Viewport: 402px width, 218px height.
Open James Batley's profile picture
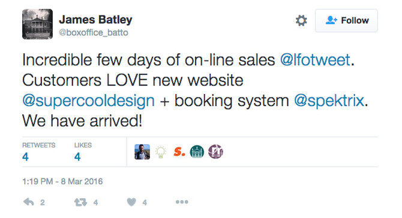pos(37,24)
